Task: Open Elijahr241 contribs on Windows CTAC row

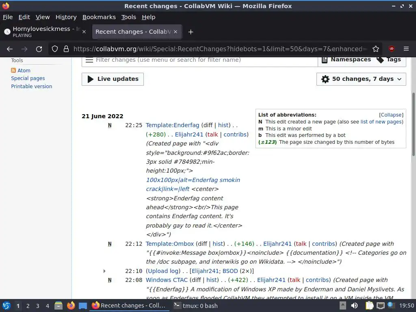Action: [x=317, y=280]
